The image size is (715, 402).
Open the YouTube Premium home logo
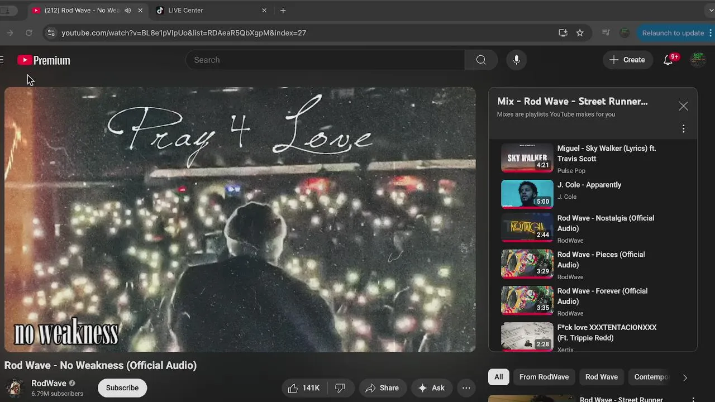44,60
